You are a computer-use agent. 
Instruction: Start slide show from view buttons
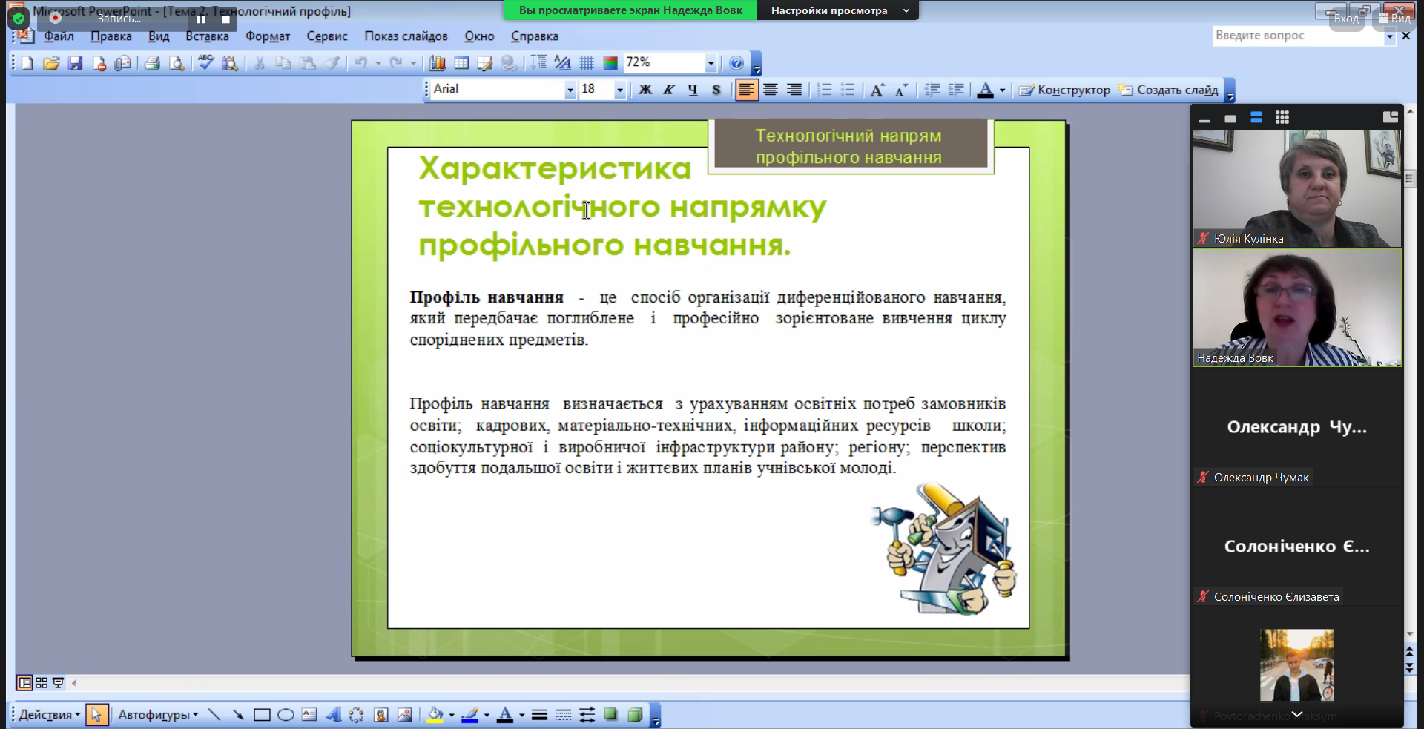[x=58, y=682]
